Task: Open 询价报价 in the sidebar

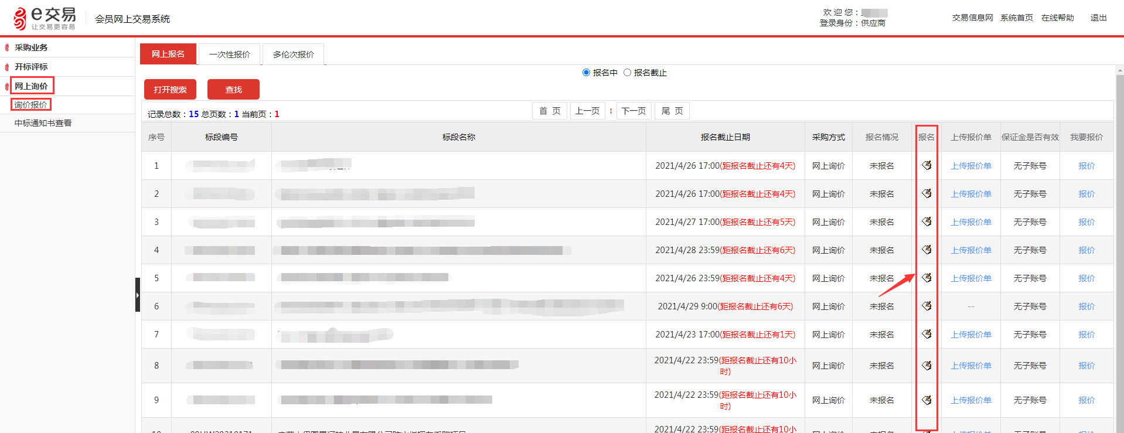Action: [31, 105]
